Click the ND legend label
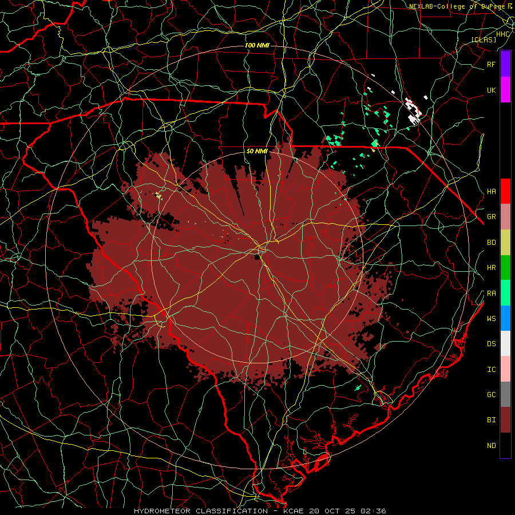This screenshot has width=515, height=515. pyautogui.click(x=491, y=446)
